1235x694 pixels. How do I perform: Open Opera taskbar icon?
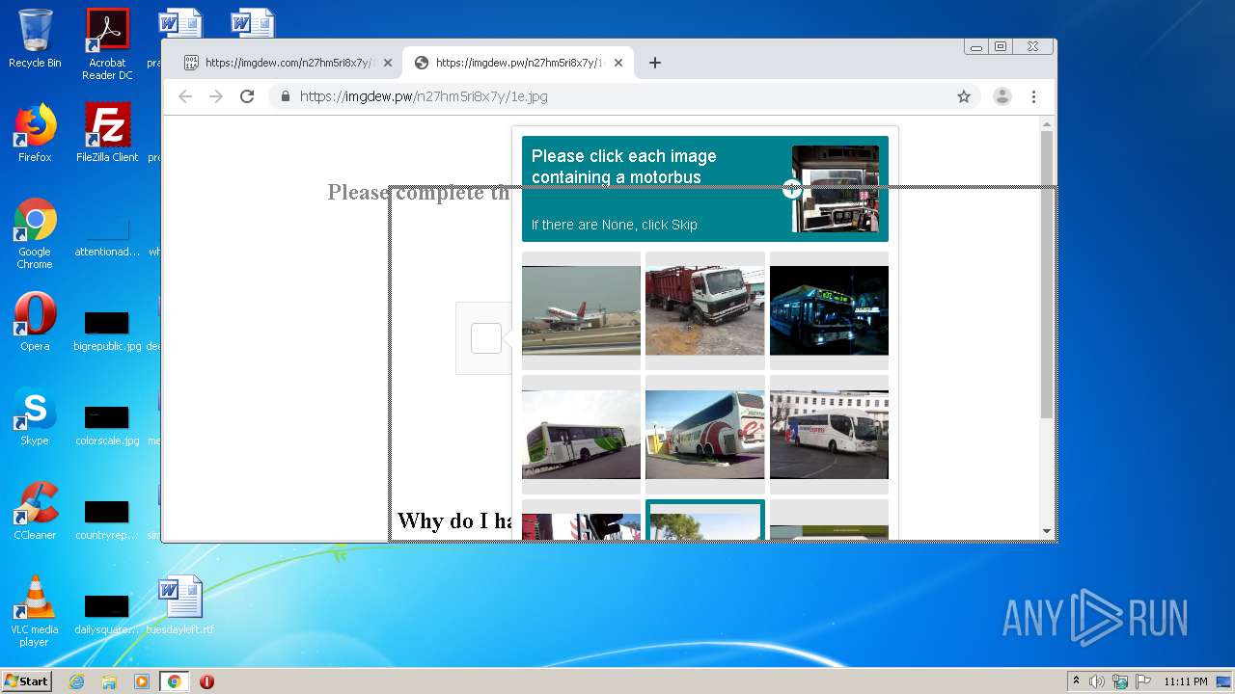206,681
